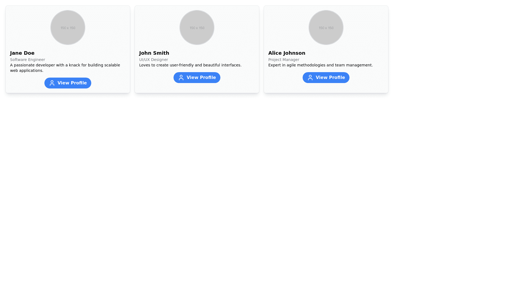Select John Smith's circular avatar image
This screenshot has width=523, height=294.
197,27
